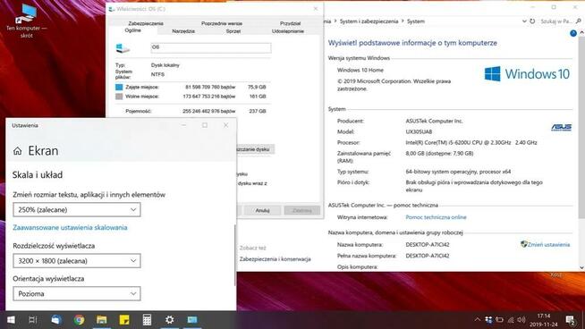Click the System window vertical scrollbar
The image size is (585, 329).
581,127
